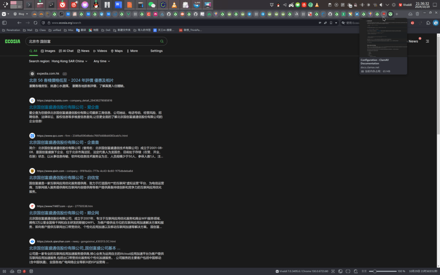This screenshot has width=440, height=275.
Task: Bookmark this page from the address bar
Action: (331, 23)
